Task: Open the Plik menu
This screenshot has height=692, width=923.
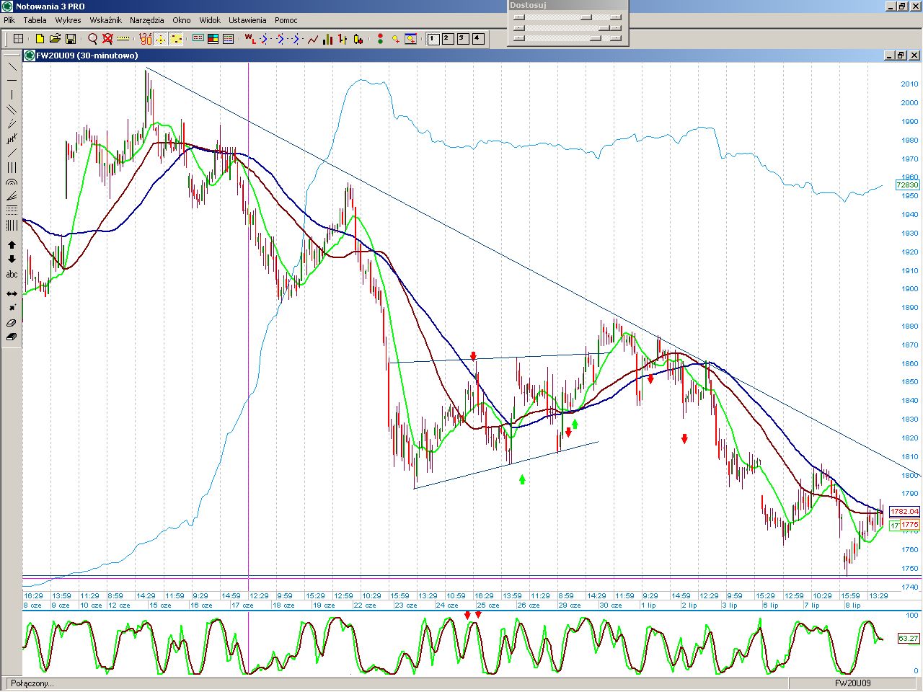Action: 9,20
